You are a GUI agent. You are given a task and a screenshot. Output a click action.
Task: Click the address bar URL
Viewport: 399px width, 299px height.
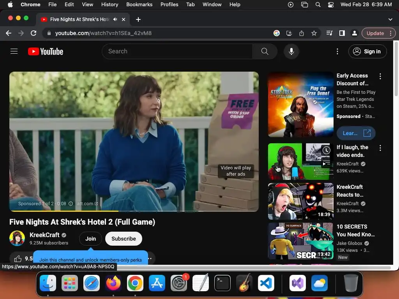(103, 33)
